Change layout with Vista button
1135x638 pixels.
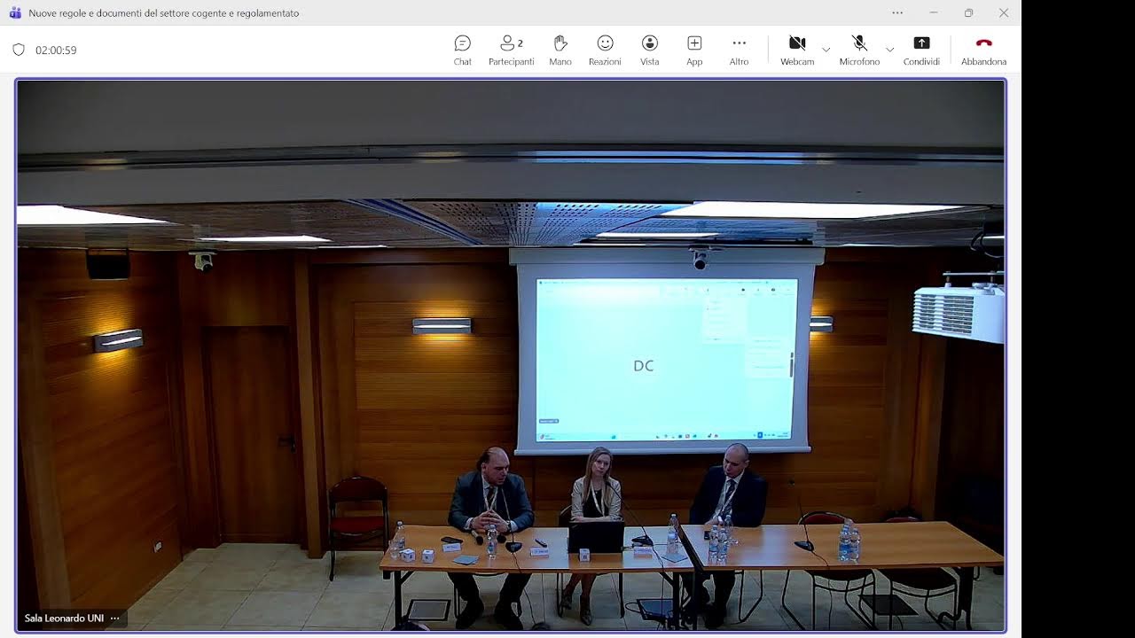click(x=650, y=51)
